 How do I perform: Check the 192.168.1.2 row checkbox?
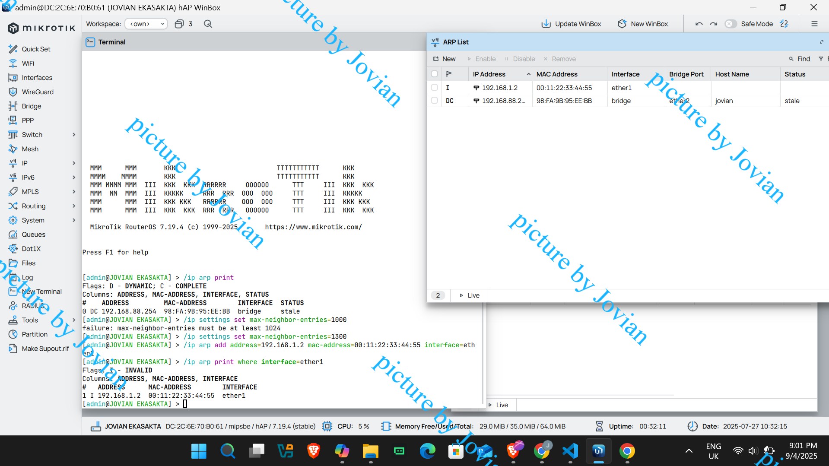click(x=435, y=87)
